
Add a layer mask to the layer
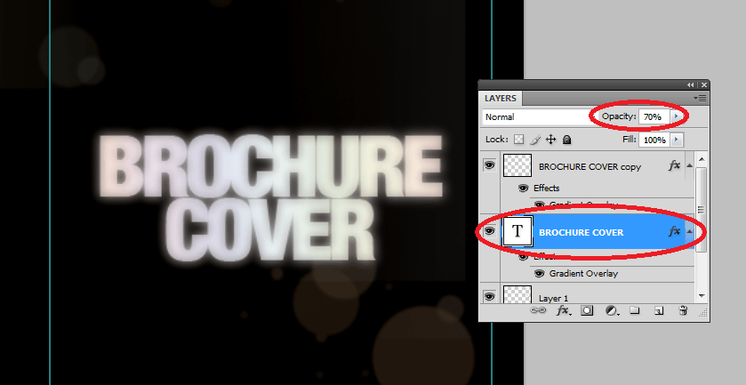click(x=587, y=311)
